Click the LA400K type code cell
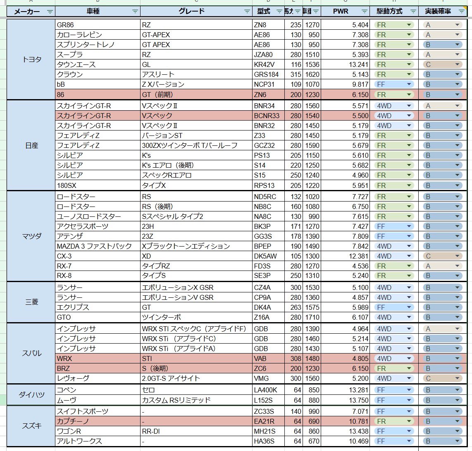Image resolution: width=472 pixels, height=451 pixels. point(269,390)
